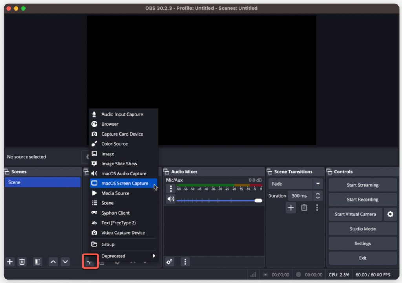Open Audio Mixer menu dots at bottom
Viewport: 402px width, 283px height.
tap(185, 262)
